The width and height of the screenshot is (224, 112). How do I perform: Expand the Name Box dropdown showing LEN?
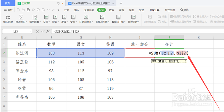tap(31, 31)
